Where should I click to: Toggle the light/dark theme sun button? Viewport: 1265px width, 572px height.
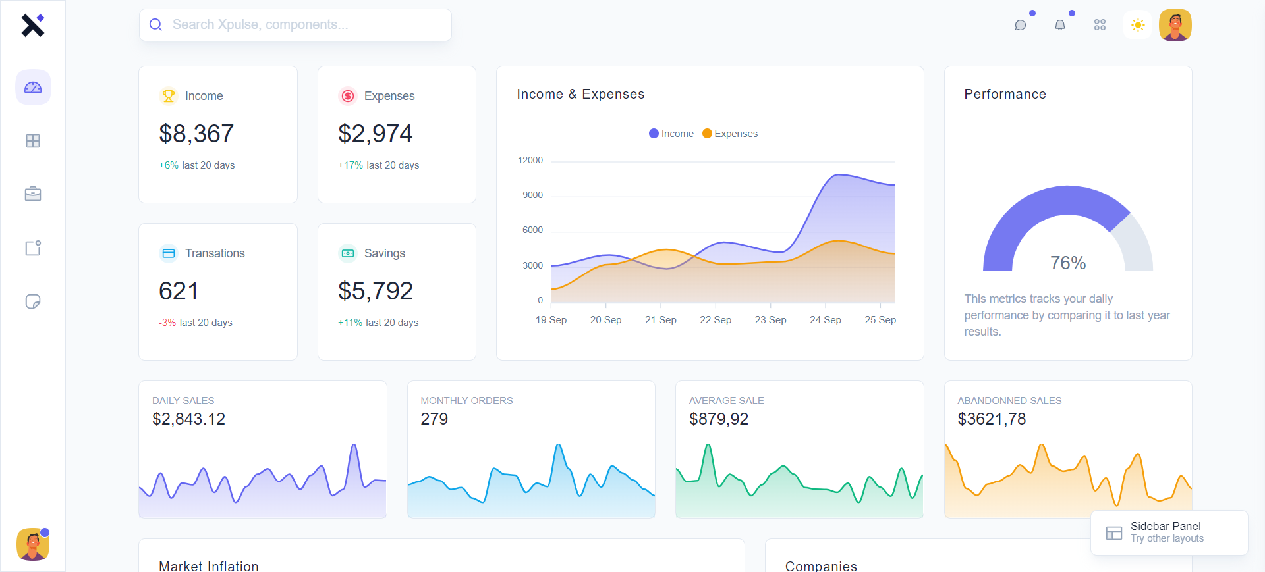tap(1138, 25)
